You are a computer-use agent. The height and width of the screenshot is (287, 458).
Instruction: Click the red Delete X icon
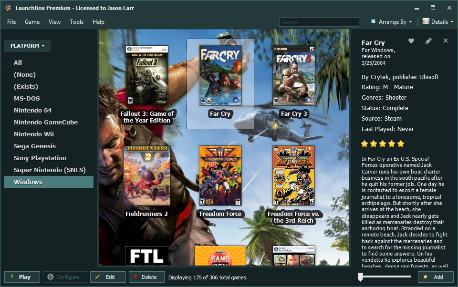coord(137,277)
